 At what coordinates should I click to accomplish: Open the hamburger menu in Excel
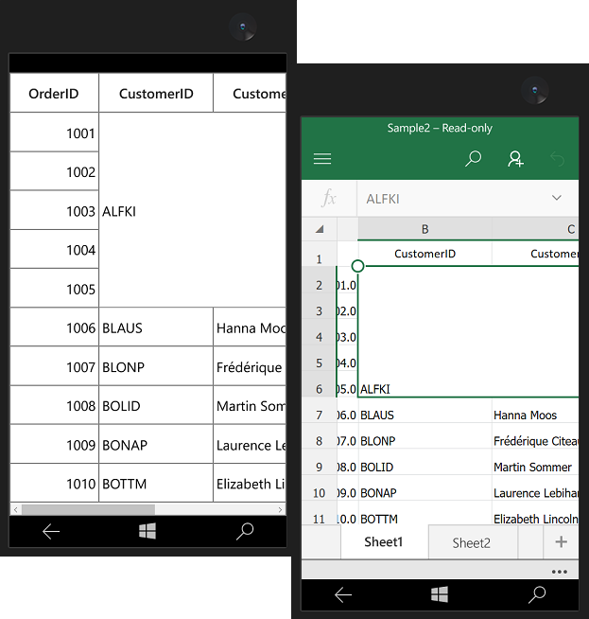click(x=322, y=159)
